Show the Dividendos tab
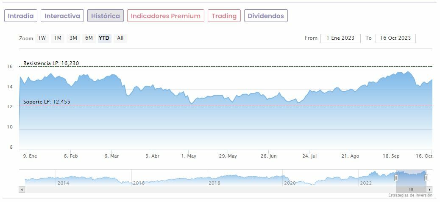 (266, 16)
